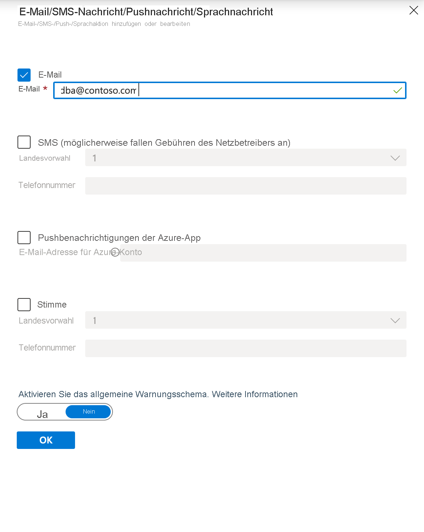424x532 pixels.
Task: Open the SMS Landesvorwahl dropdown
Action: [x=246, y=157]
